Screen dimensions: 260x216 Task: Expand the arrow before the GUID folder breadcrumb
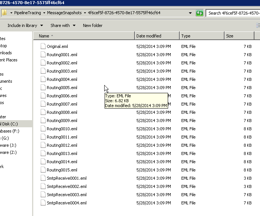point(85,13)
